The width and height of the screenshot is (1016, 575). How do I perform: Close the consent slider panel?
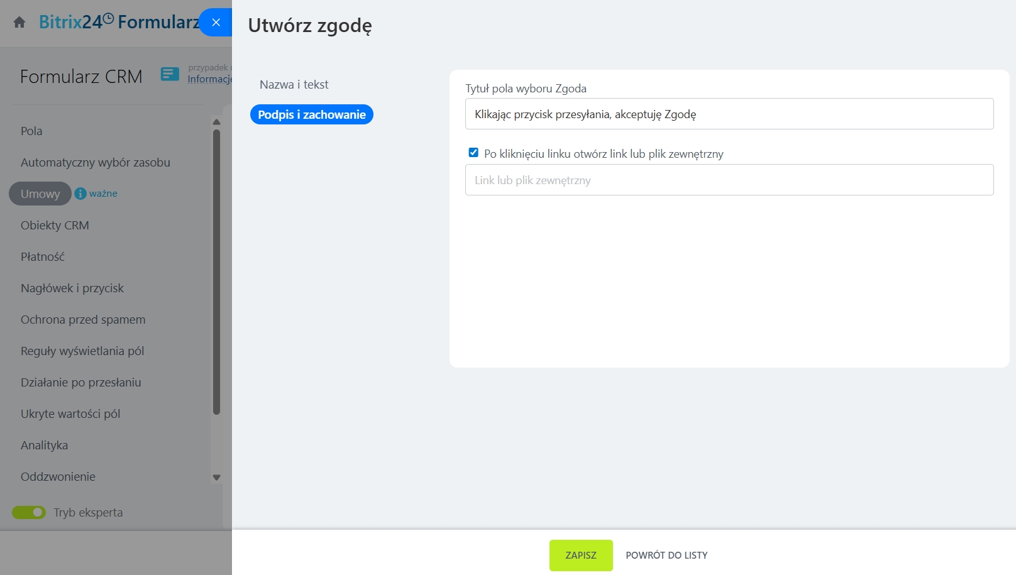pyautogui.click(x=216, y=23)
